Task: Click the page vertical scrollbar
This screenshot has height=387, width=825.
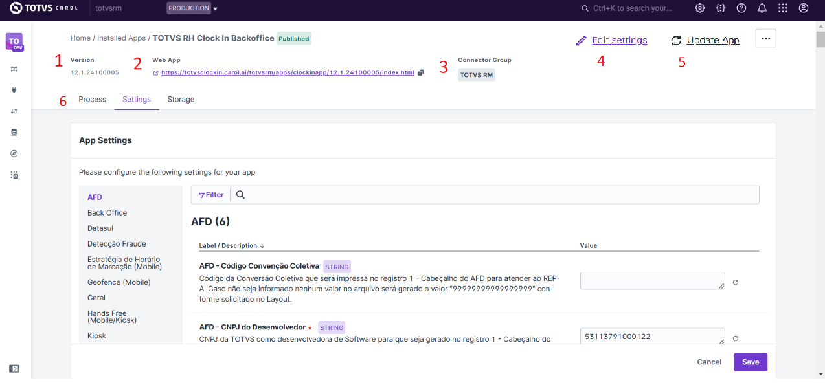Action: (820, 40)
